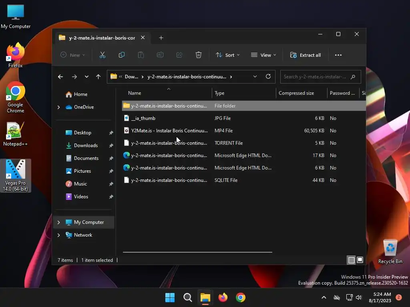Open the View dropdown
This screenshot has width=410, height=307.
[x=263, y=55]
